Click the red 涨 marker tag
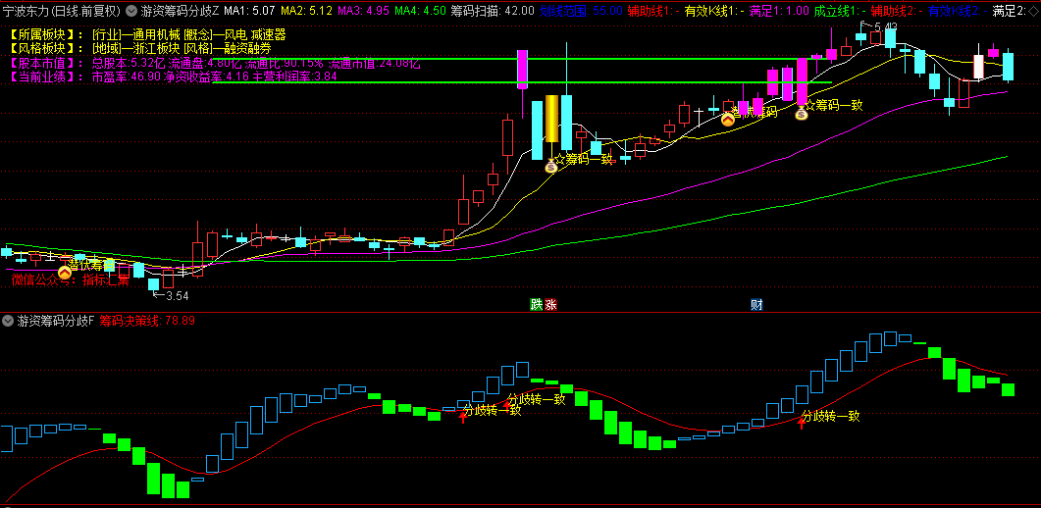1041x508 pixels. click(550, 305)
